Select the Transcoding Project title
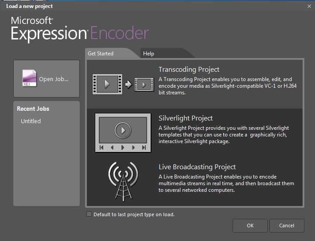This screenshot has height=241, width=315. pos(189,70)
